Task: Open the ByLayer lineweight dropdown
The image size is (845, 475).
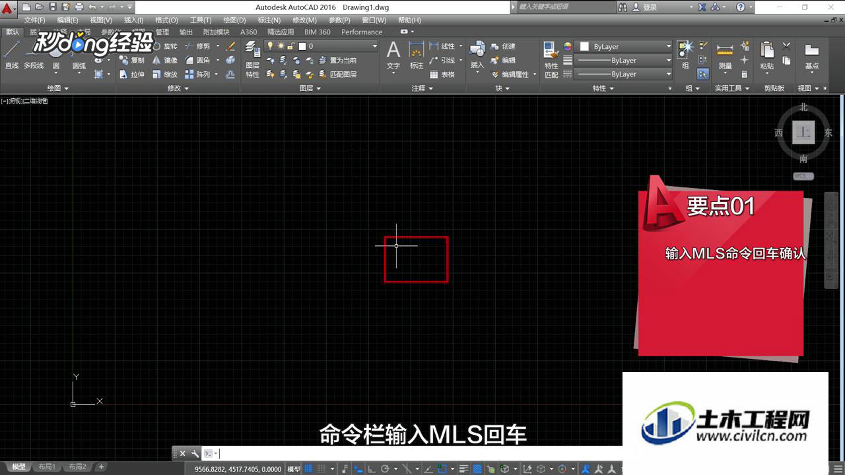Action: [x=624, y=60]
